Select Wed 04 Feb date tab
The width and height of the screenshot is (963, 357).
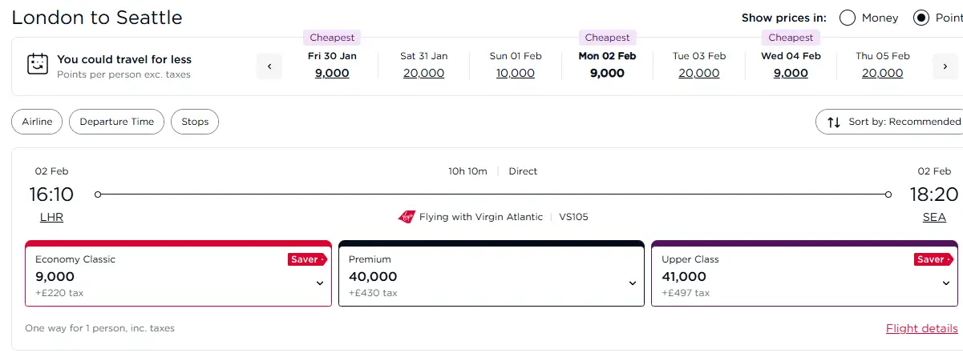pos(791,65)
